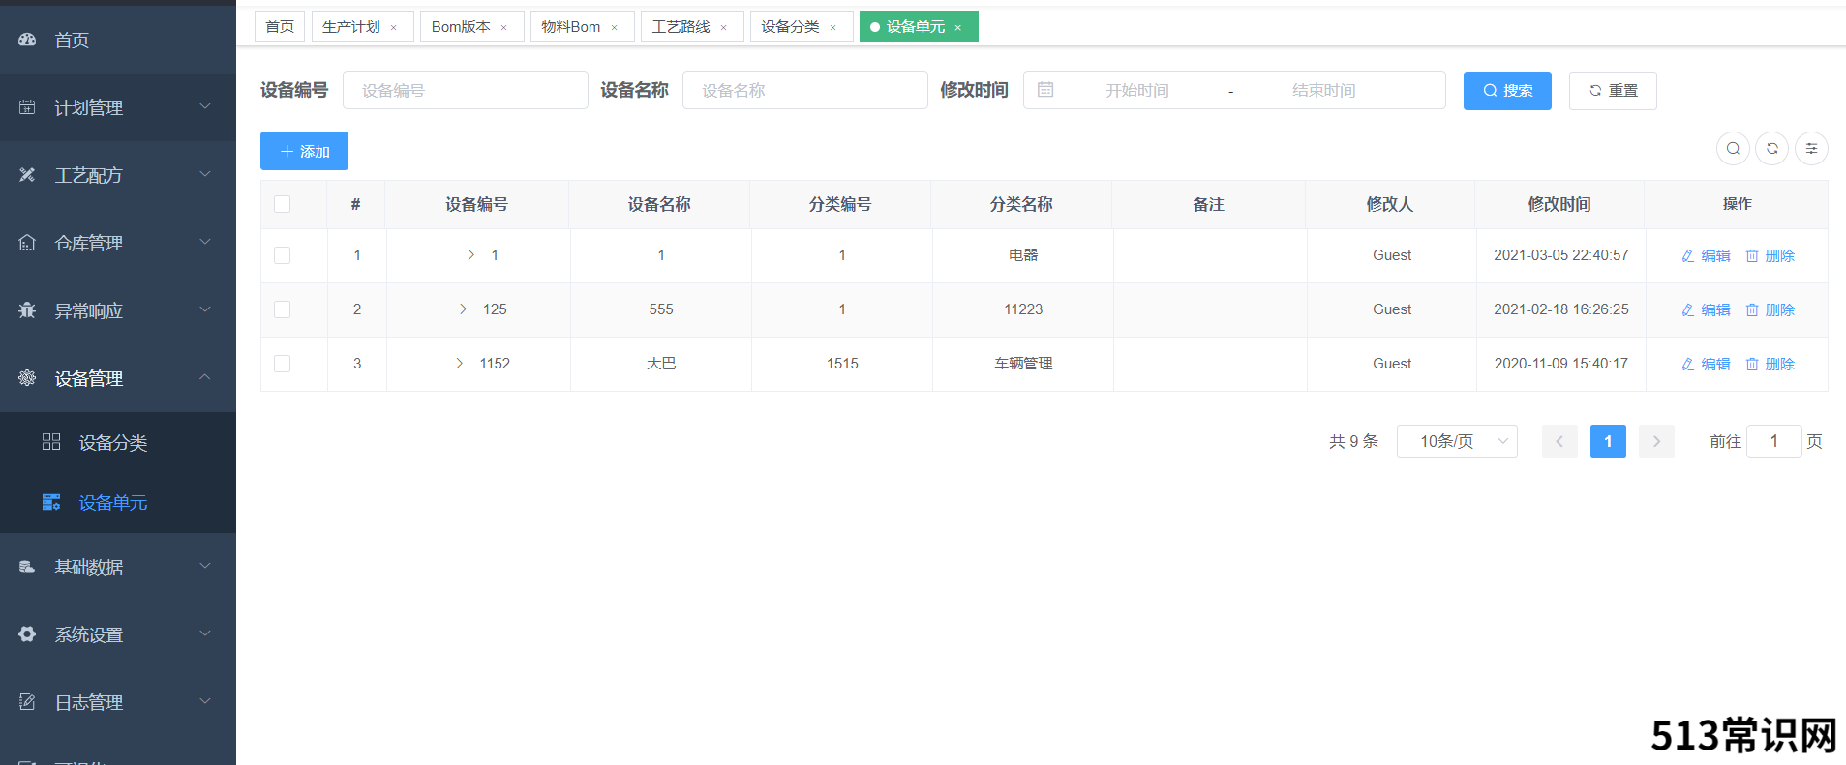This screenshot has width=1846, height=765.
Task: Edit the row dated 2021-03-05
Action: click(x=1706, y=255)
